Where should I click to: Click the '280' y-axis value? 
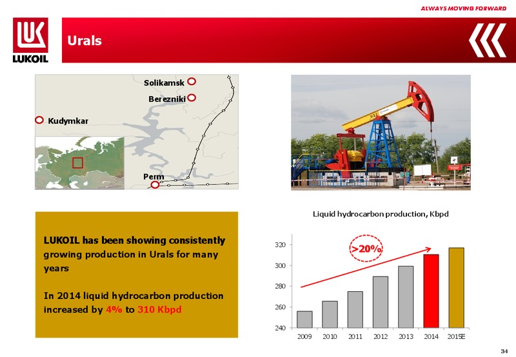281,286
